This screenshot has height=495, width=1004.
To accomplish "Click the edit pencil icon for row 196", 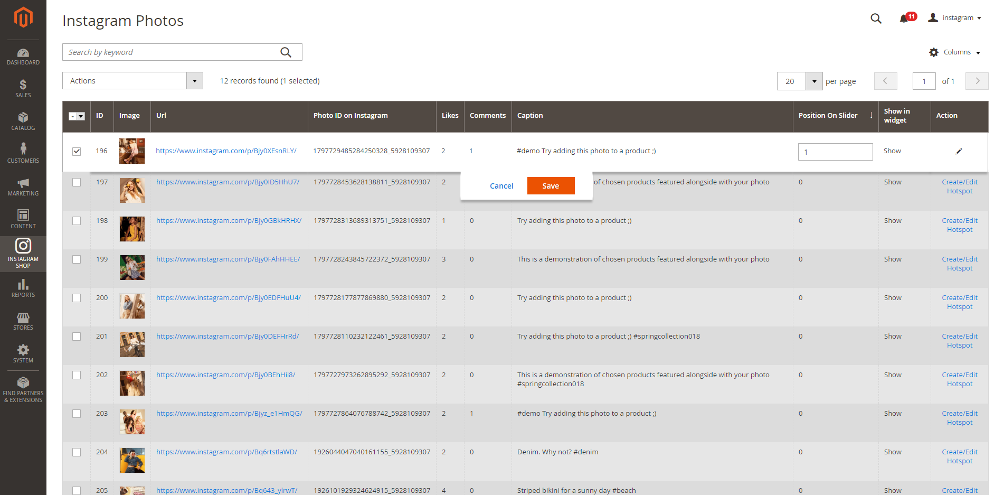I will (x=959, y=151).
